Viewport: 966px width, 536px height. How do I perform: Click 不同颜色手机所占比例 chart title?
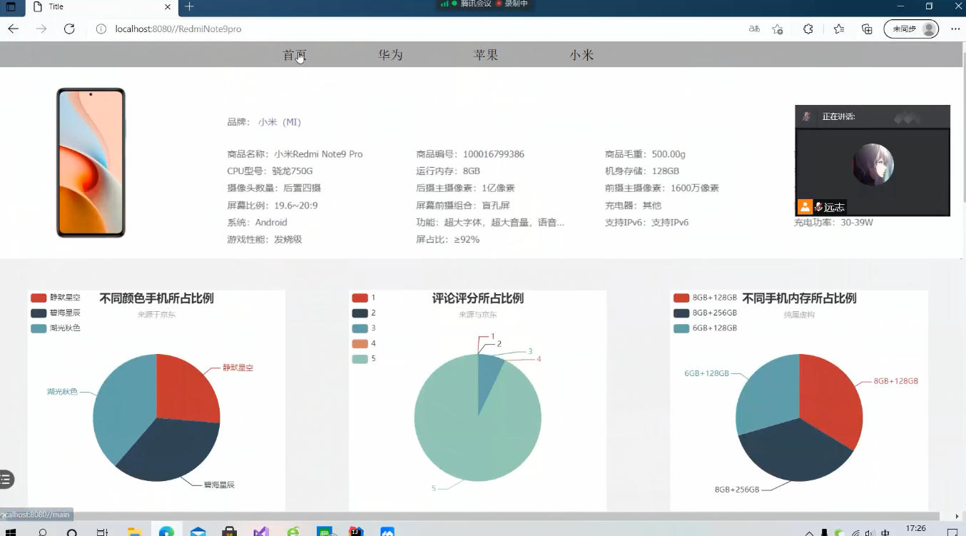(x=156, y=298)
